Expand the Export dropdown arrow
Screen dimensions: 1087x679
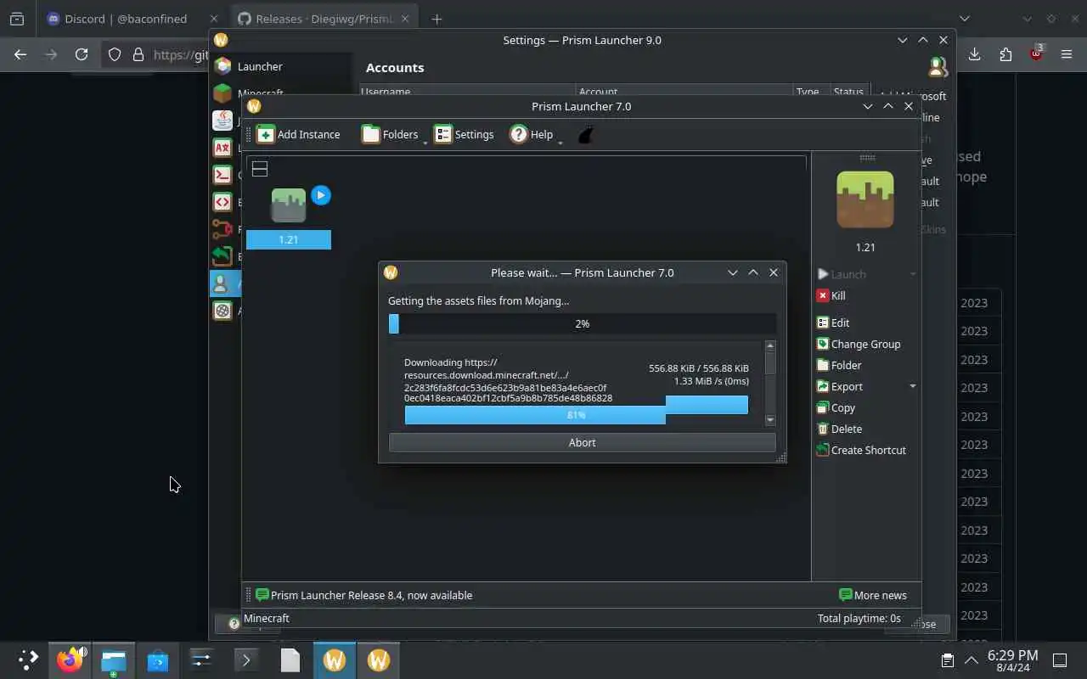click(913, 386)
